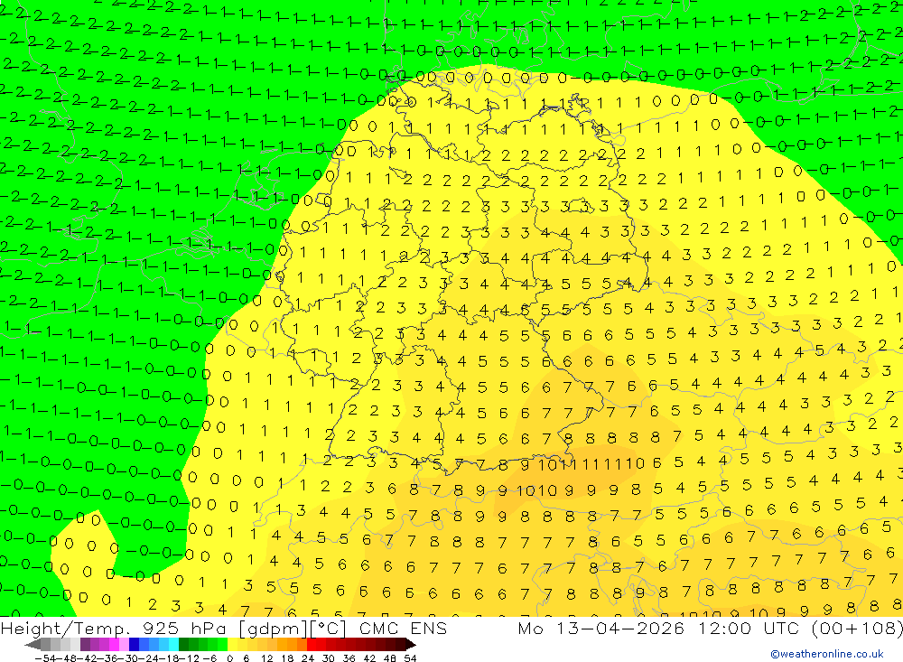
Task: Click the "-54" label at the scale's start
Action: point(45,658)
